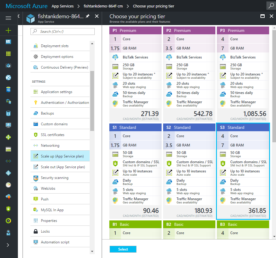Open Push settings

click(60, 199)
